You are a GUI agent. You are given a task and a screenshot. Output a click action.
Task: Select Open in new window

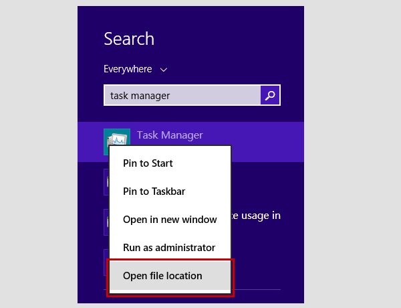pos(170,220)
